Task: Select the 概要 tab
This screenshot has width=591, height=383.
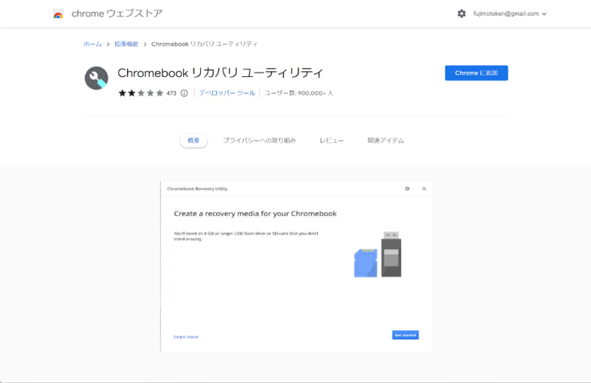Action: [194, 140]
